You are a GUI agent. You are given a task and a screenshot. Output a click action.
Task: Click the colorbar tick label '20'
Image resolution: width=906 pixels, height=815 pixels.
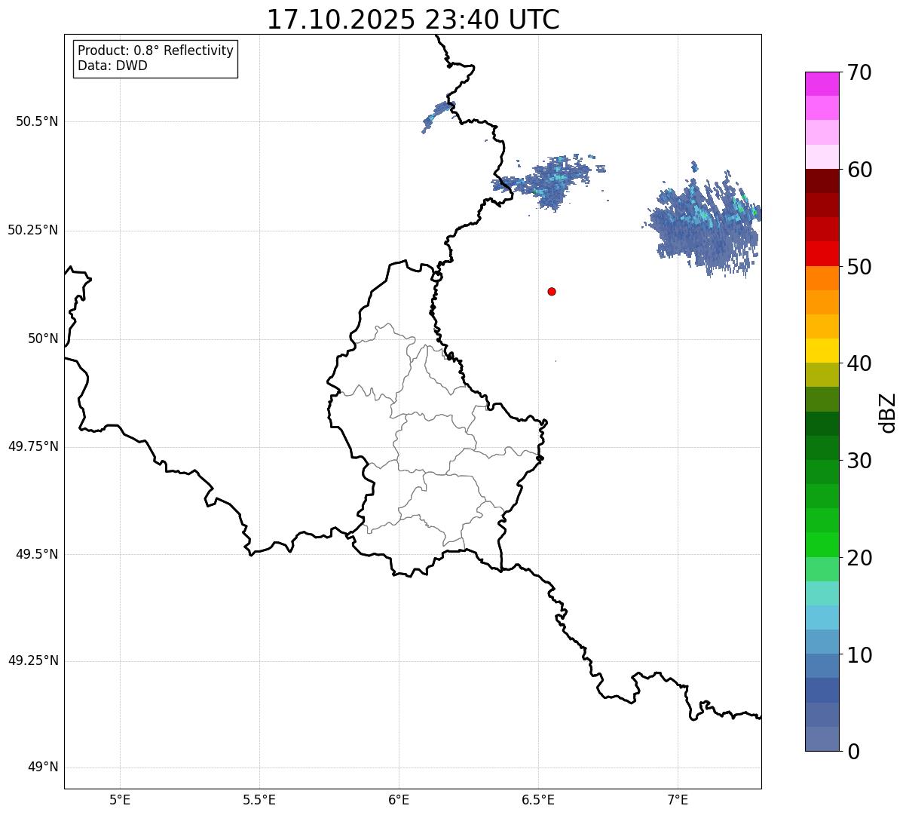pyautogui.click(x=859, y=558)
